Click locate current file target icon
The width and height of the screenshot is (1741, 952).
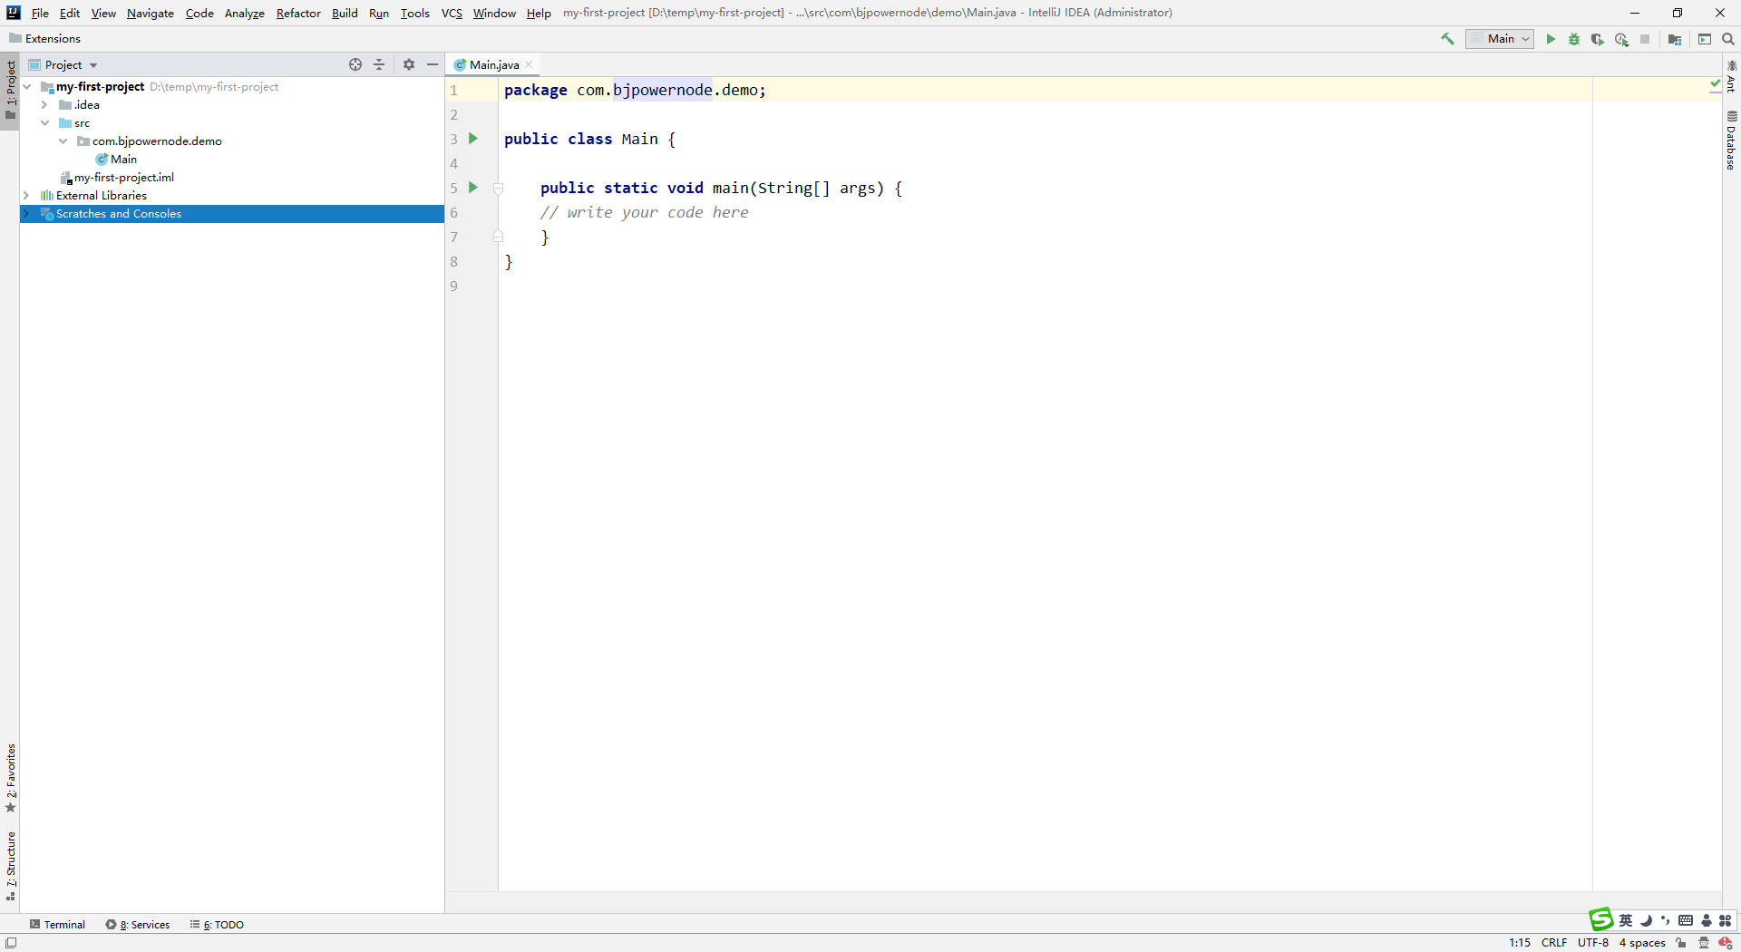355,64
